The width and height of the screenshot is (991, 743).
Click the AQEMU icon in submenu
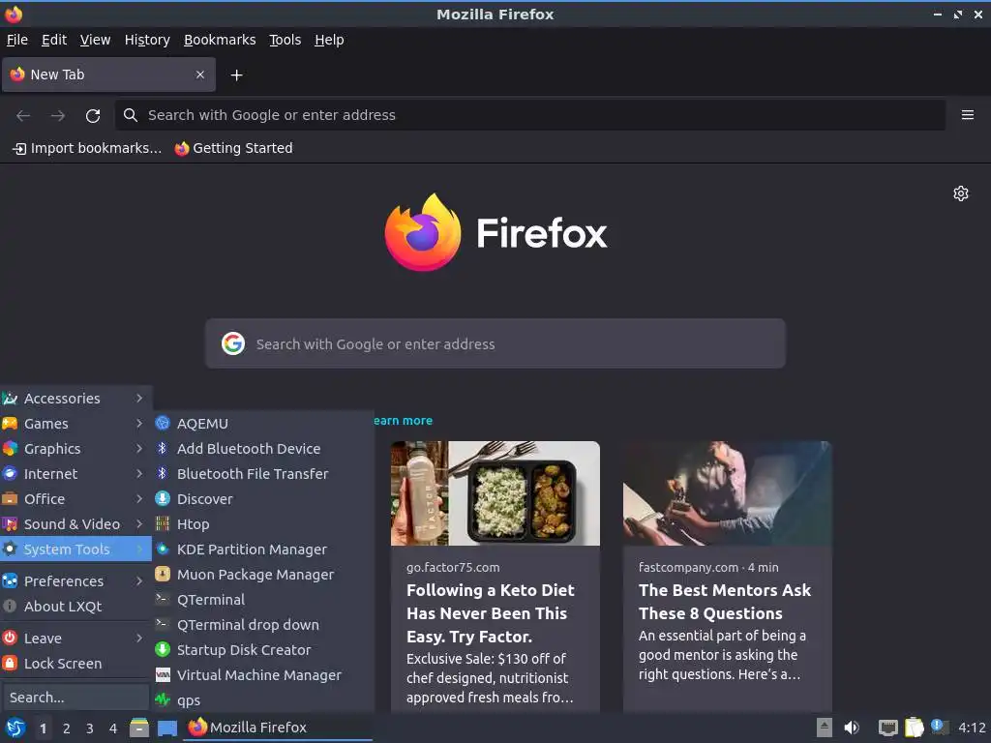pos(163,424)
